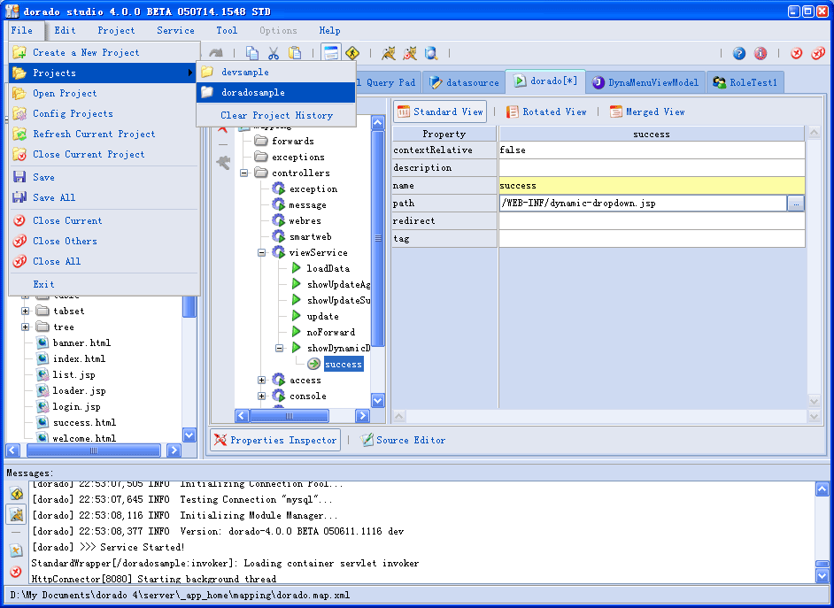This screenshot has width=834, height=608.
Task: Click the scissors Cut toolbar icon
Action: click(273, 52)
